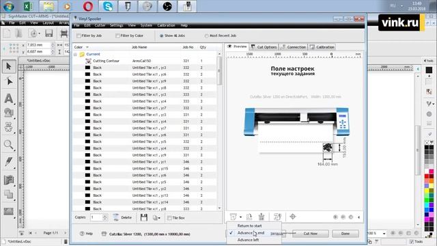
Task: Enable the Filter by Job checkbox
Action: [79, 36]
